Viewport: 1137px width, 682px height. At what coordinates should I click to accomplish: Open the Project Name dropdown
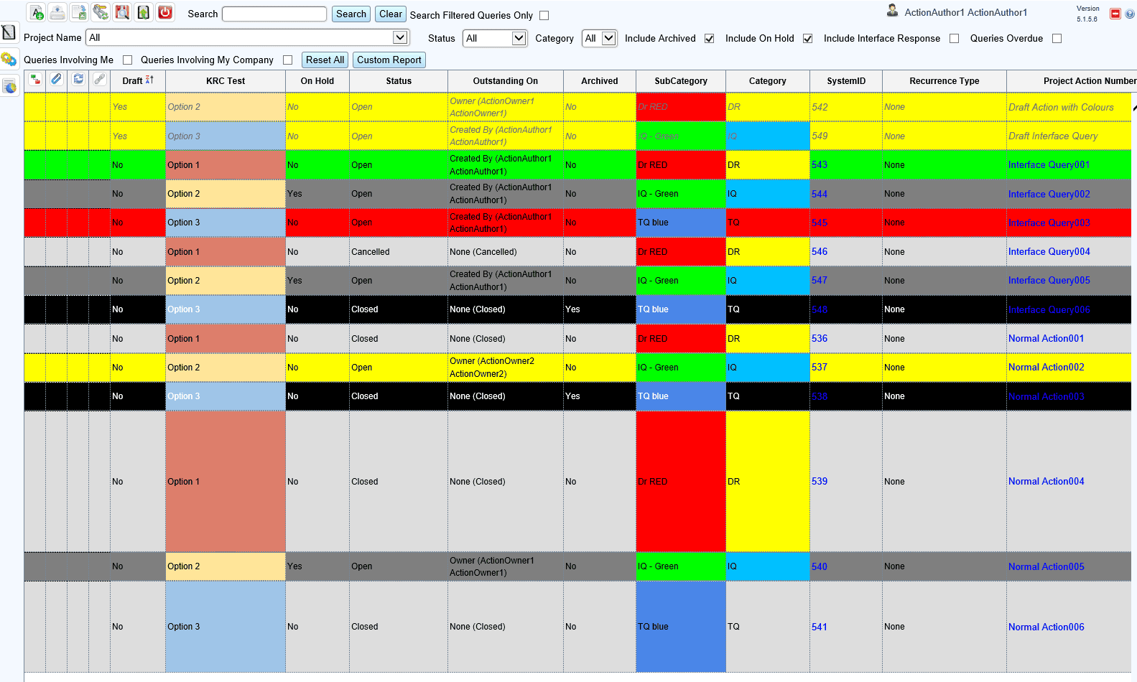(247, 37)
